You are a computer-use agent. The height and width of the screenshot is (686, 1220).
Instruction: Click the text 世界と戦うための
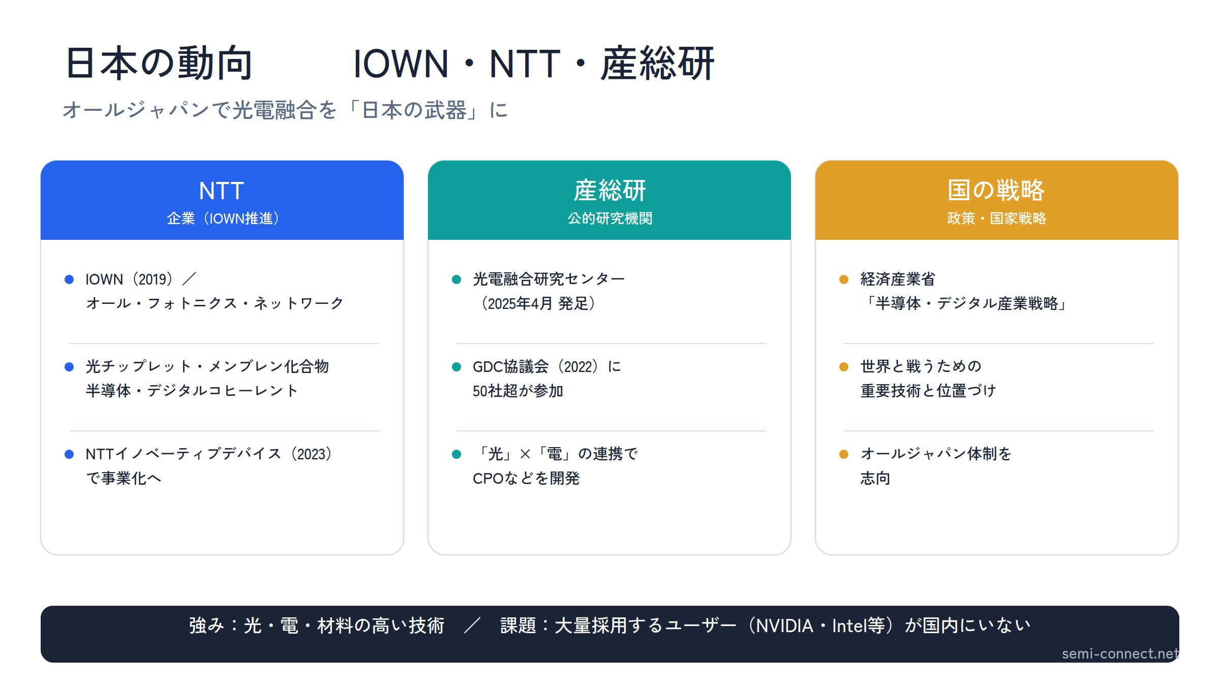pos(921,366)
